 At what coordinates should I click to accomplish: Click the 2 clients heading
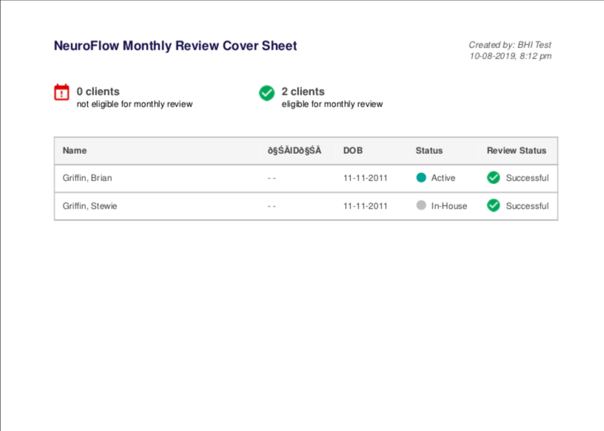point(303,92)
